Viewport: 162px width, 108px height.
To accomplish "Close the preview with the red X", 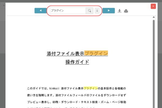I will (153, 6).
